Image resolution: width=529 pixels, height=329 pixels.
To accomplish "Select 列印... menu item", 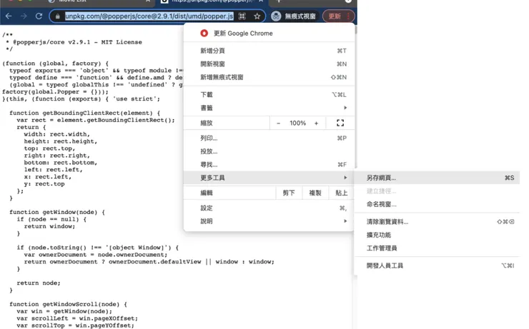I will coord(269,138).
